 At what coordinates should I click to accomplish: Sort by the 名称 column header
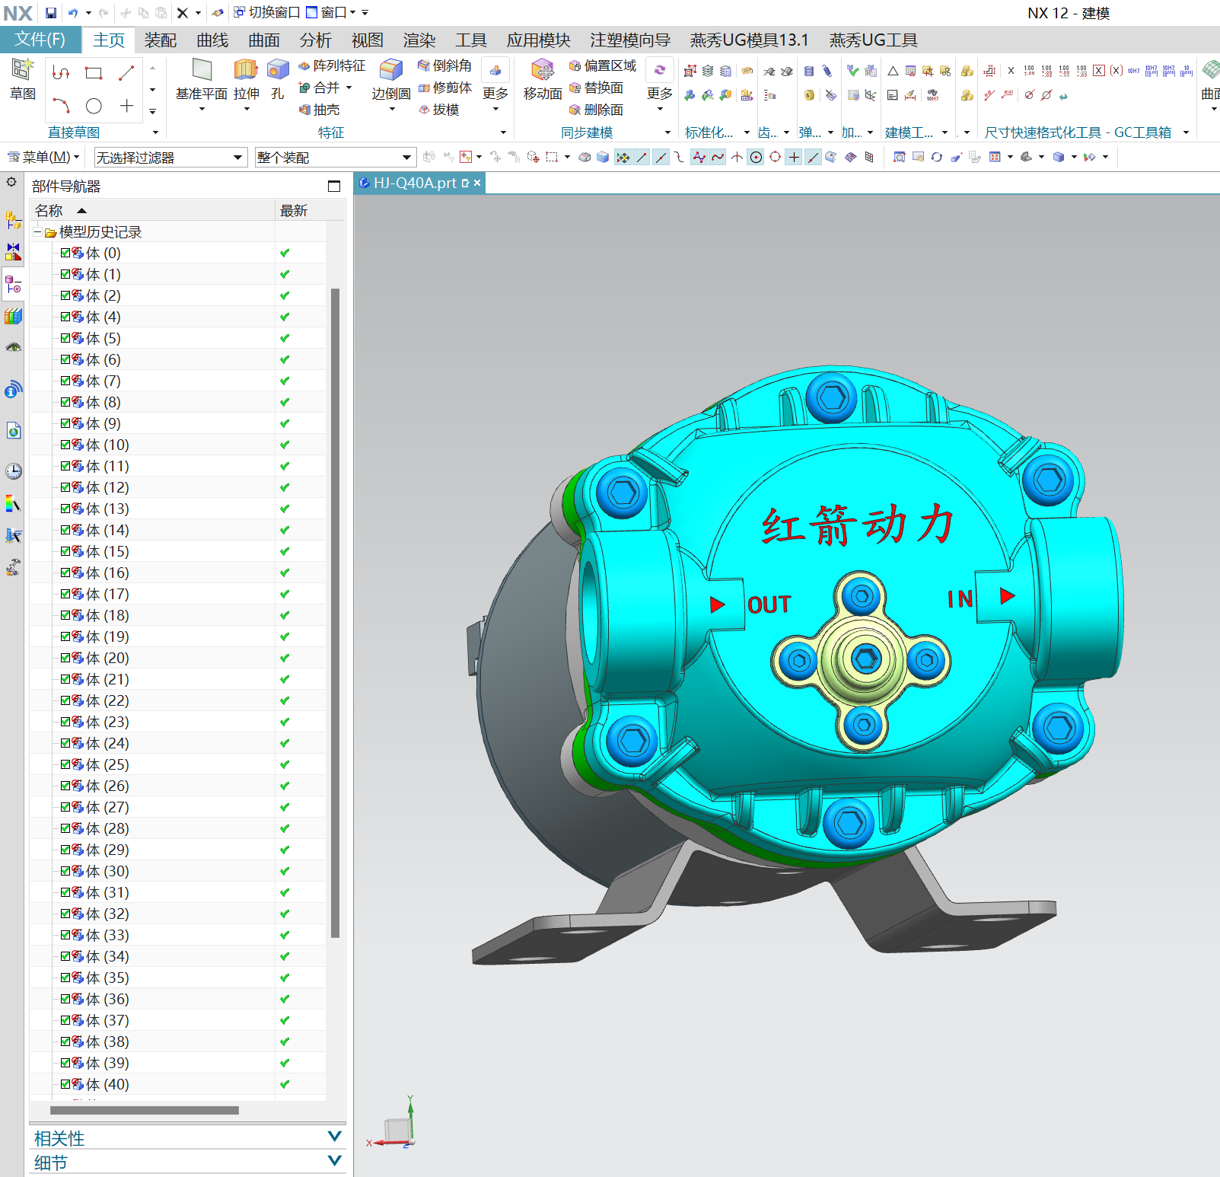(152, 210)
